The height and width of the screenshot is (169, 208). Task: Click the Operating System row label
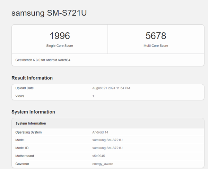coord(28,132)
